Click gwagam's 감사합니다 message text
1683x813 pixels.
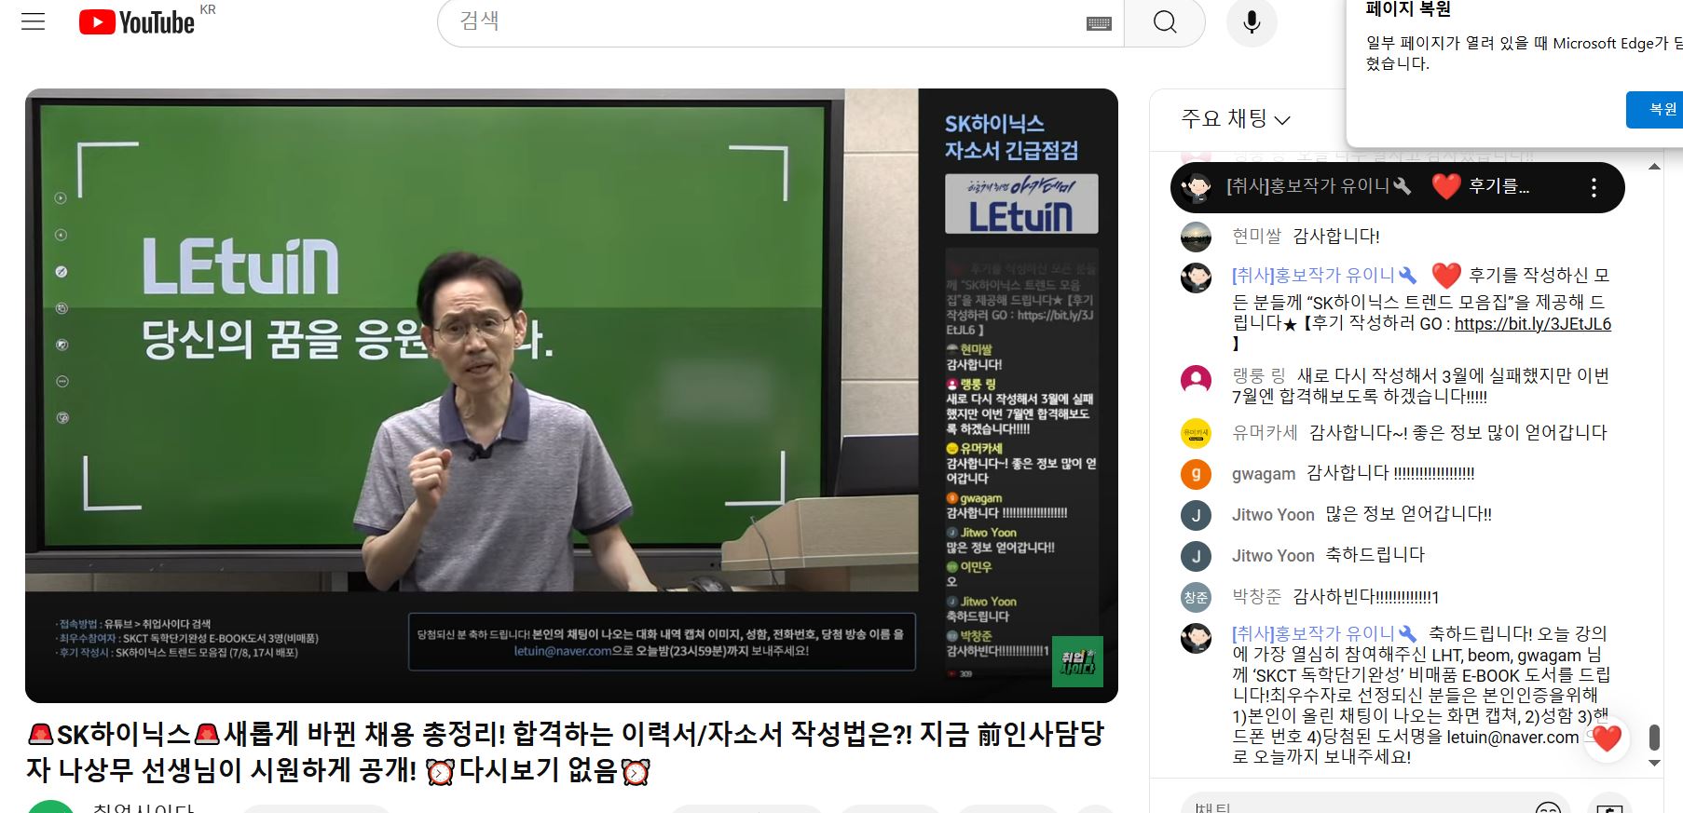pyautogui.click(x=1390, y=473)
